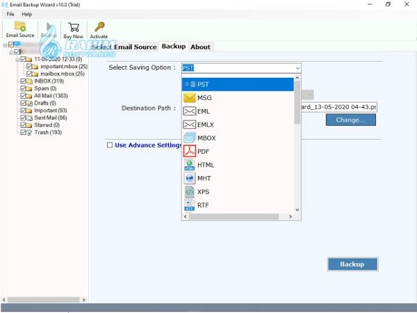Uncheck the INBOX (319) checkbox
Screen dimensions: 417x313
23,81
